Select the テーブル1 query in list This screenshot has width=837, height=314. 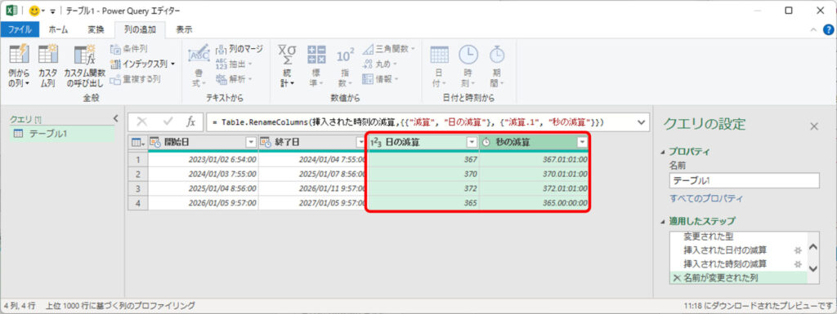62,134
